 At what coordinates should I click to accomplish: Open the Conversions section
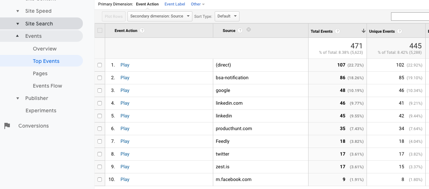33,126
